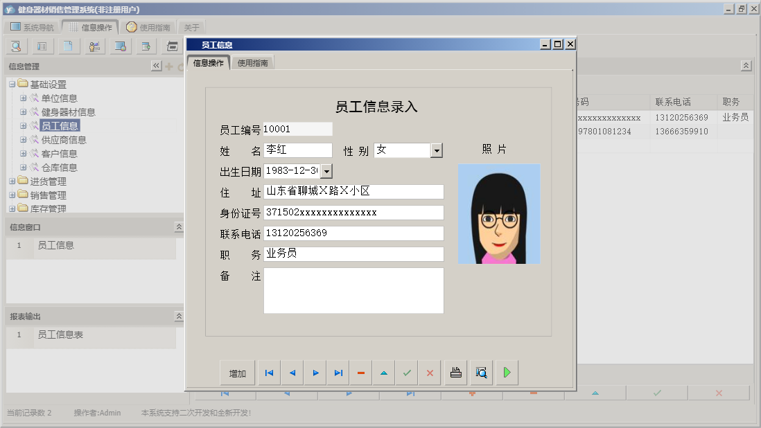Go to next employee record
The height and width of the screenshot is (428, 761).
[315, 373]
